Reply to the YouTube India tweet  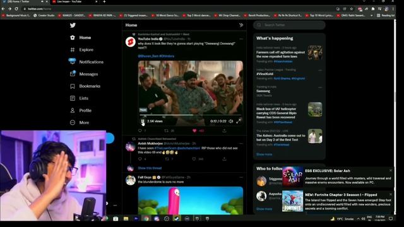coord(140,131)
